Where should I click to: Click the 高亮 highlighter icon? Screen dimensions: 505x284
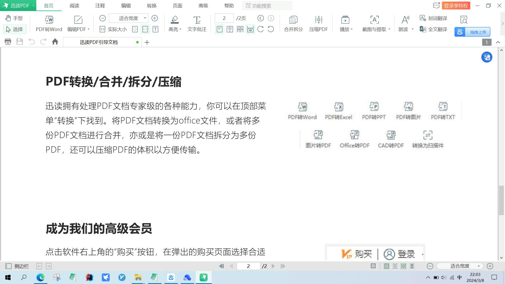[175, 20]
